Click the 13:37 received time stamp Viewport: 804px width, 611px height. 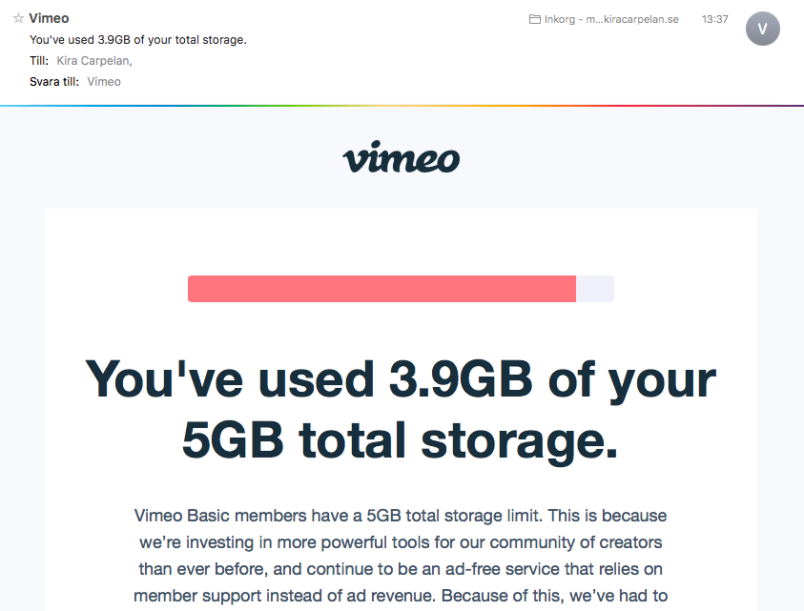(x=714, y=19)
